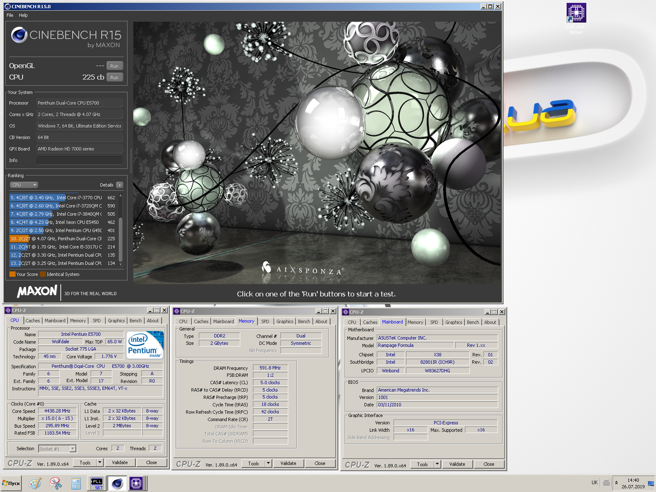Click the orange Your Score legend swatch
This screenshot has height=492, width=656.
(x=12, y=274)
